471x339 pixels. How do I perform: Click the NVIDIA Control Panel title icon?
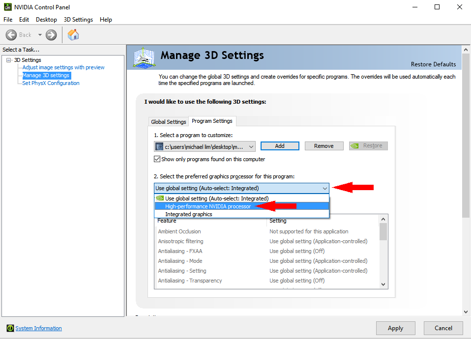(x=8, y=7)
